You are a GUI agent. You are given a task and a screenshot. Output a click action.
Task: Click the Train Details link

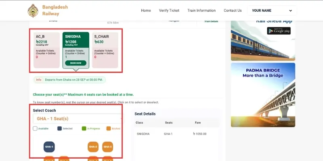click(211, 21)
